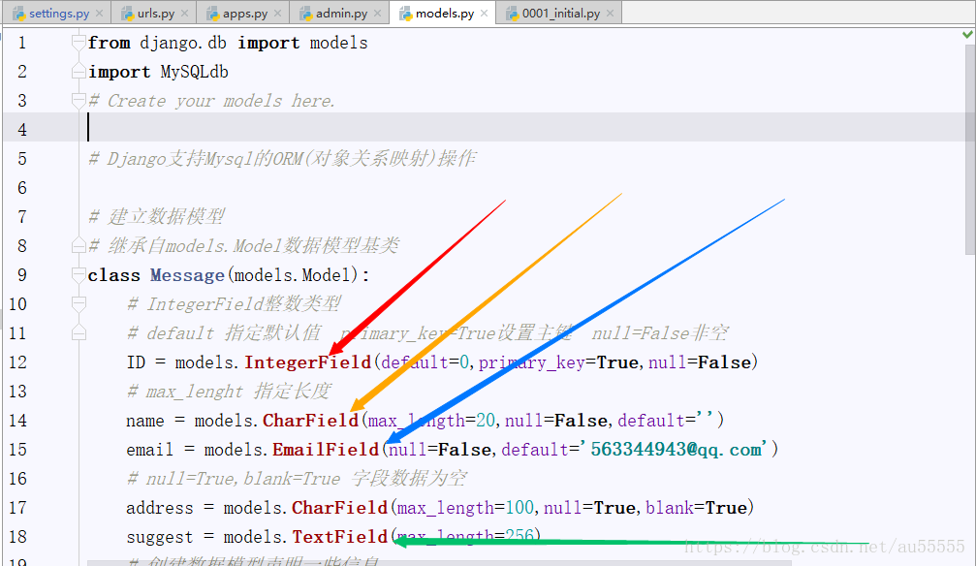Click 'django.db' in the first import line
976x566 pixels.
point(183,43)
